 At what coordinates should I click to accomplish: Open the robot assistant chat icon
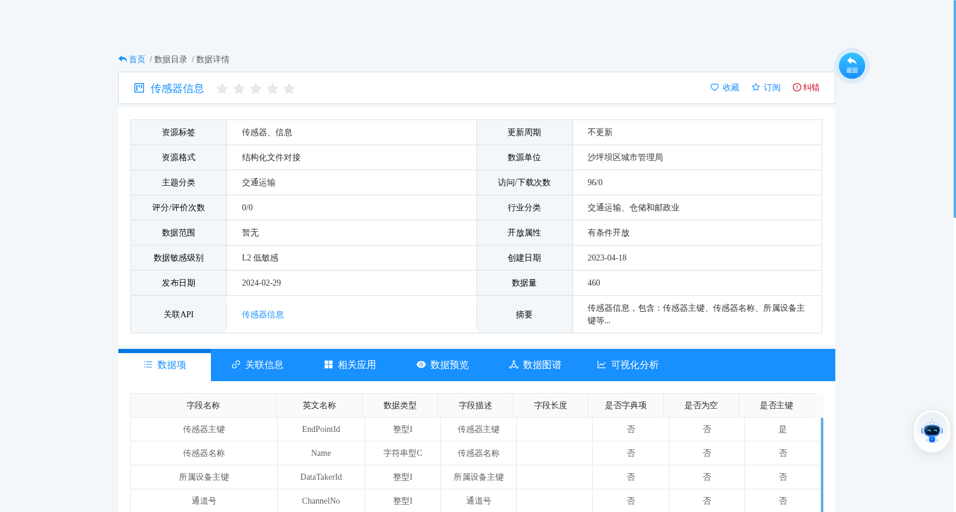[932, 431]
